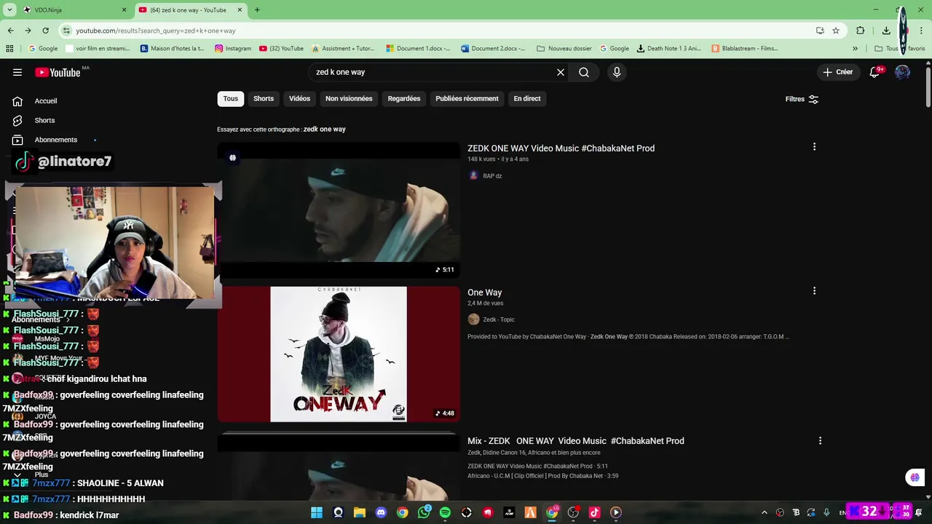Open Shorts in the left sidebar
932x524 pixels.
coord(44,120)
